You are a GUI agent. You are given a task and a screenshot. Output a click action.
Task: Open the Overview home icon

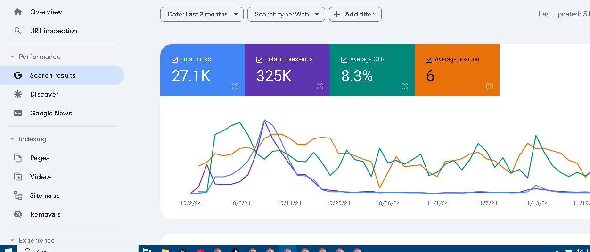coord(18,12)
